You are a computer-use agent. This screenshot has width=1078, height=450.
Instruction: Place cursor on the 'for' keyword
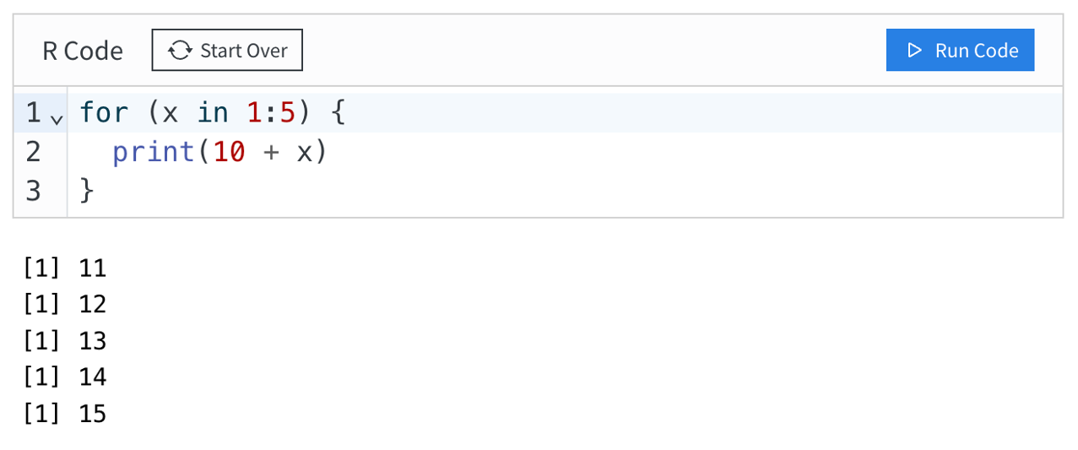pyautogui.click(x=104, y=112)
